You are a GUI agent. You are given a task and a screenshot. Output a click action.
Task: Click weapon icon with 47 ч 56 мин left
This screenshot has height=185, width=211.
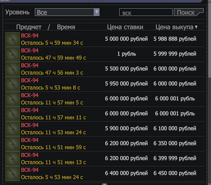point(12,69)
